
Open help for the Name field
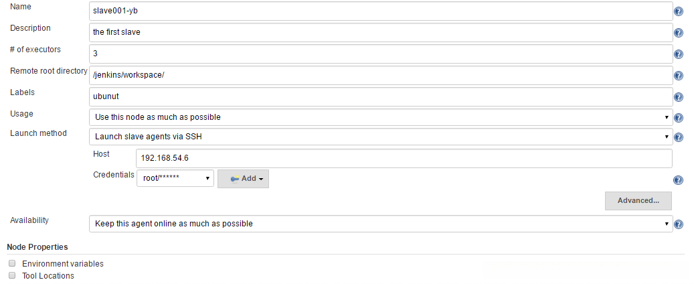click(679, 11)
